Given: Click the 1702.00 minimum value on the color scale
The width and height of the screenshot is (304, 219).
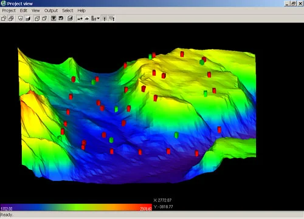Looking at the screenshot, I should (x=7, y=209).
